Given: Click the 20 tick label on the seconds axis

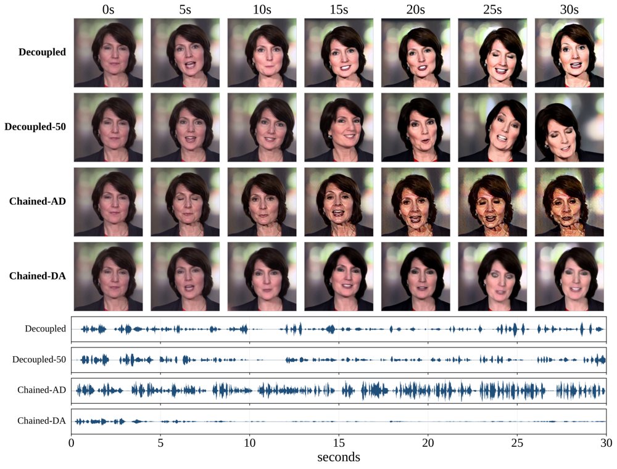Looking at the screenshot, I should pyautogui.click(x=428, y=443).
